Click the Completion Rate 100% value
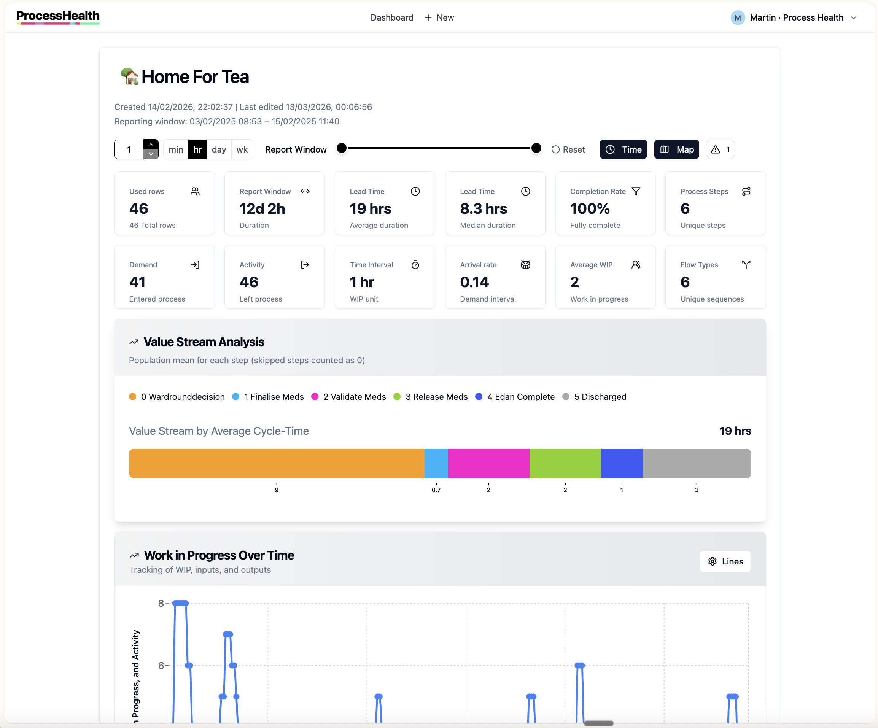 (590, 208)
